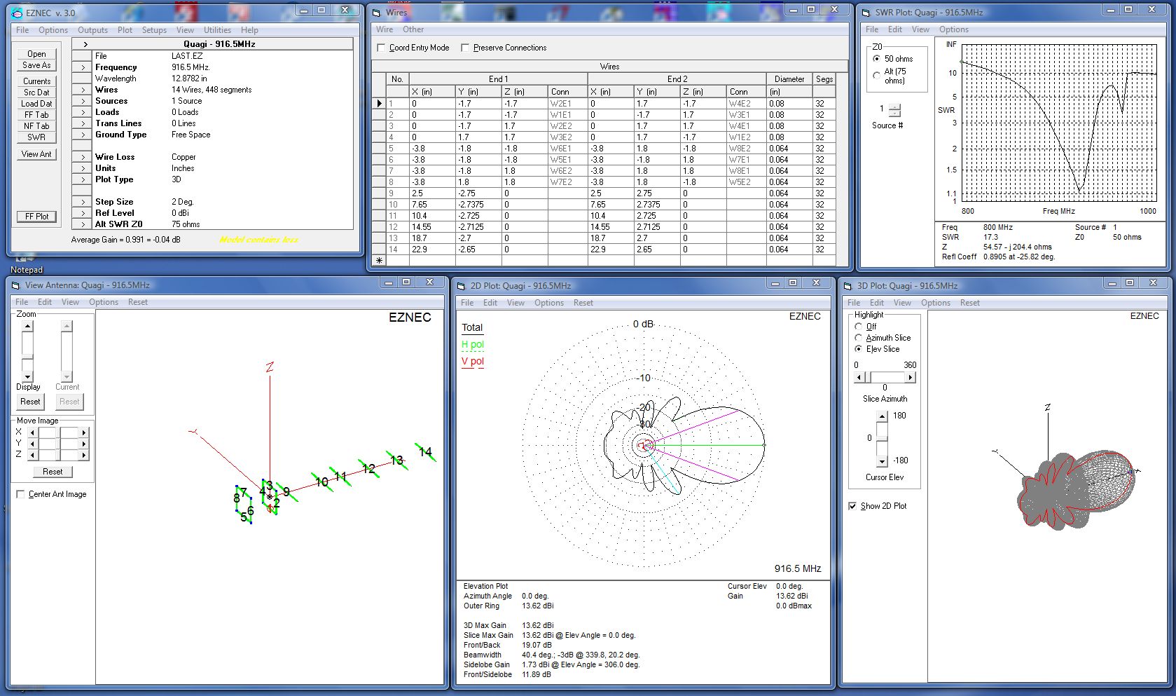The image size is (1176, 696).
Task: Click the SWR Plot window title icon
Action: (x=866, y=13)
